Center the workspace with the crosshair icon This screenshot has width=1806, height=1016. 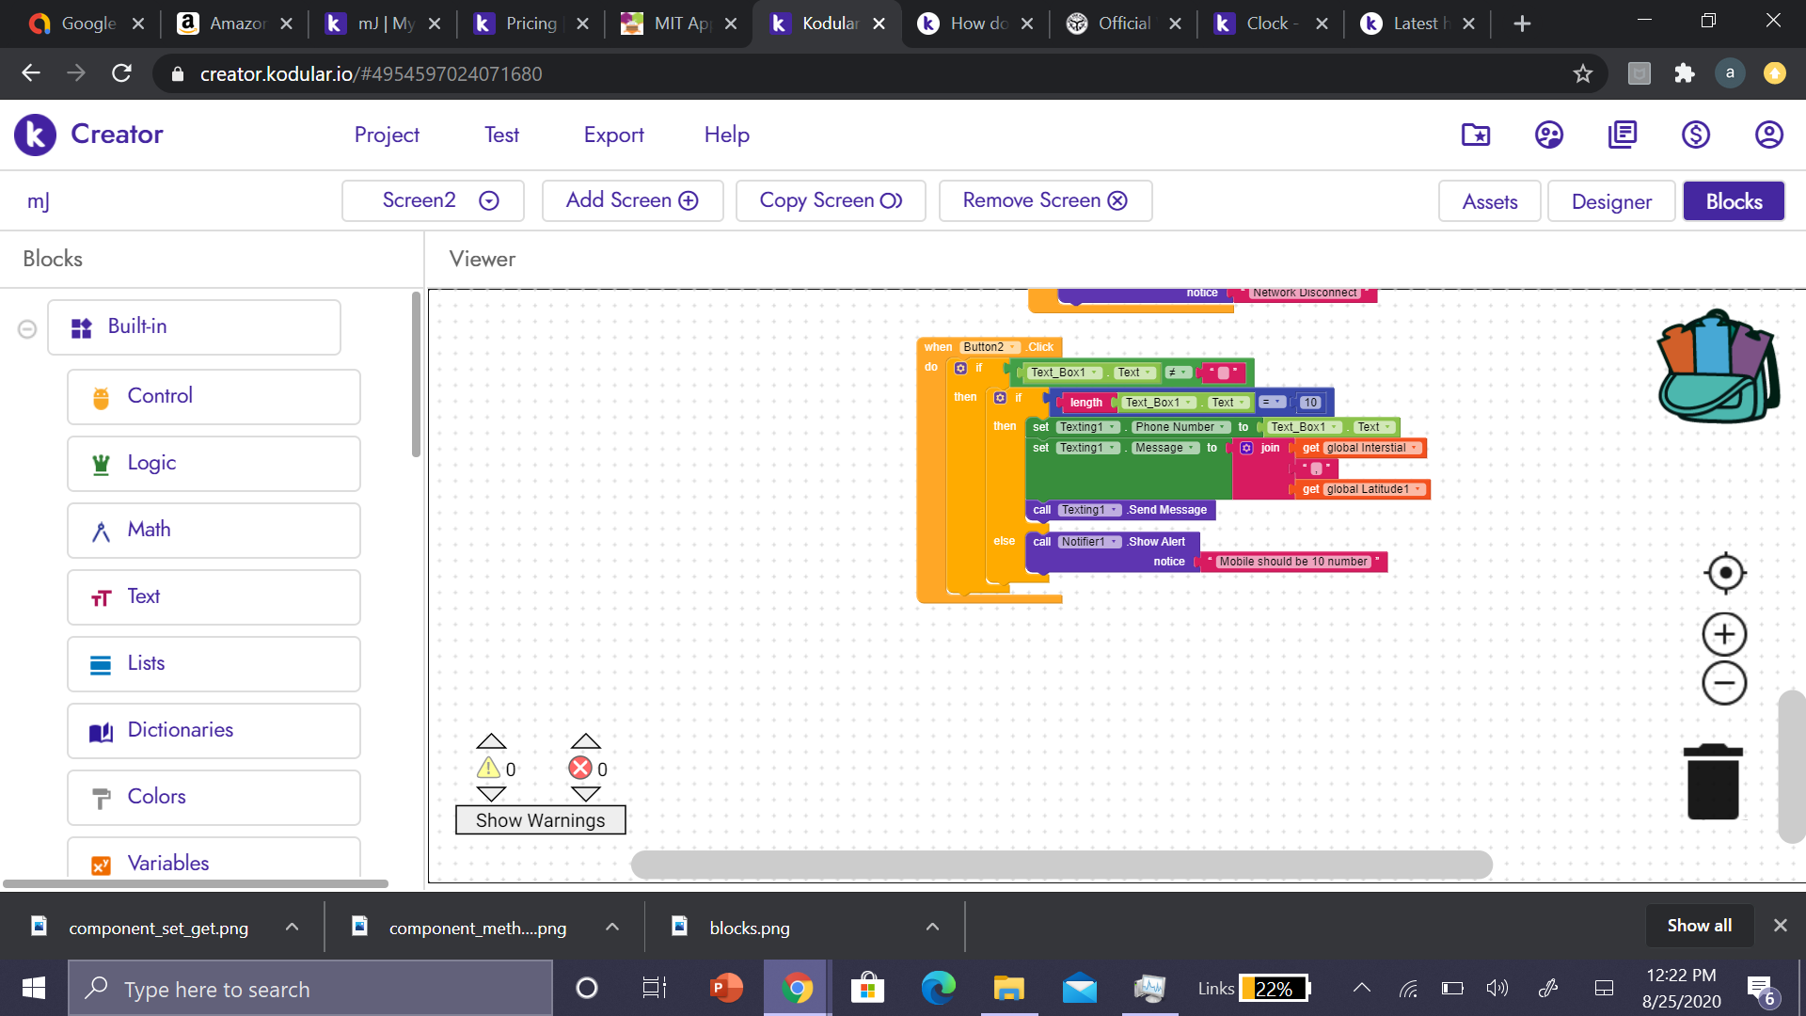coord(1724,573)
